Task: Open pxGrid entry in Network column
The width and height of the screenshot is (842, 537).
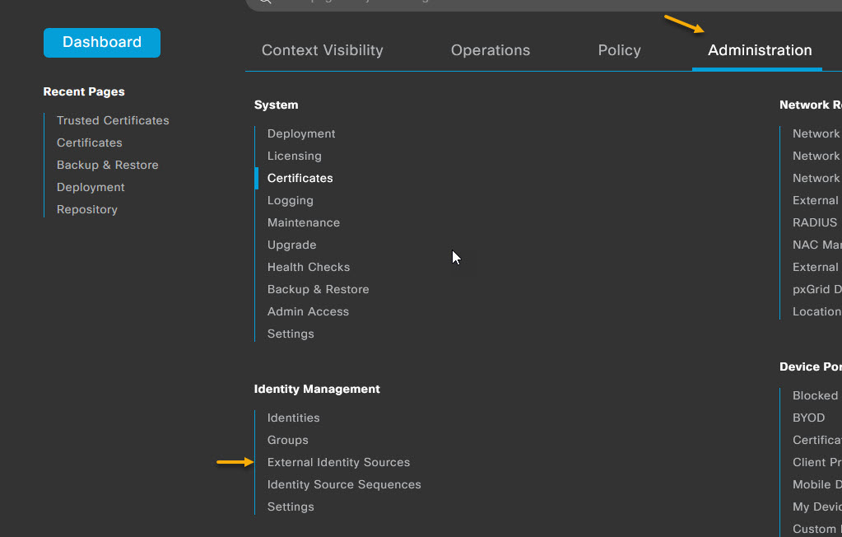Action: click(x=816, y=289)
